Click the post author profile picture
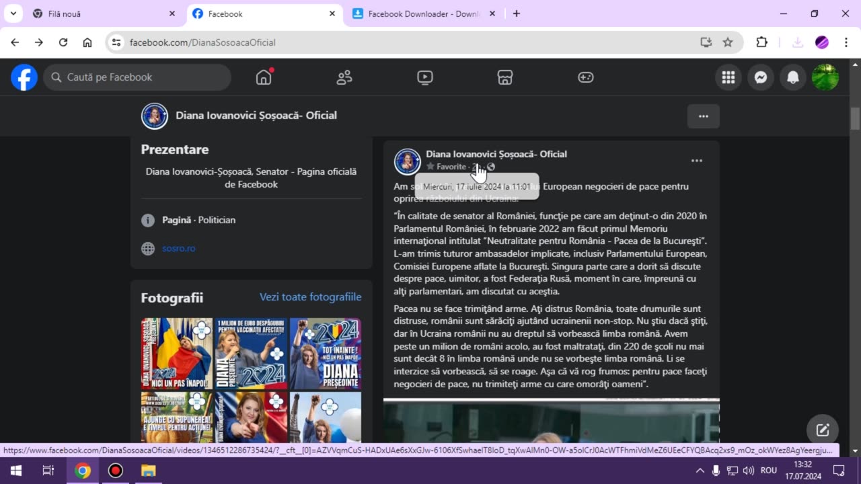This screenshot has height=484, width=861. [x=407, y=161]
